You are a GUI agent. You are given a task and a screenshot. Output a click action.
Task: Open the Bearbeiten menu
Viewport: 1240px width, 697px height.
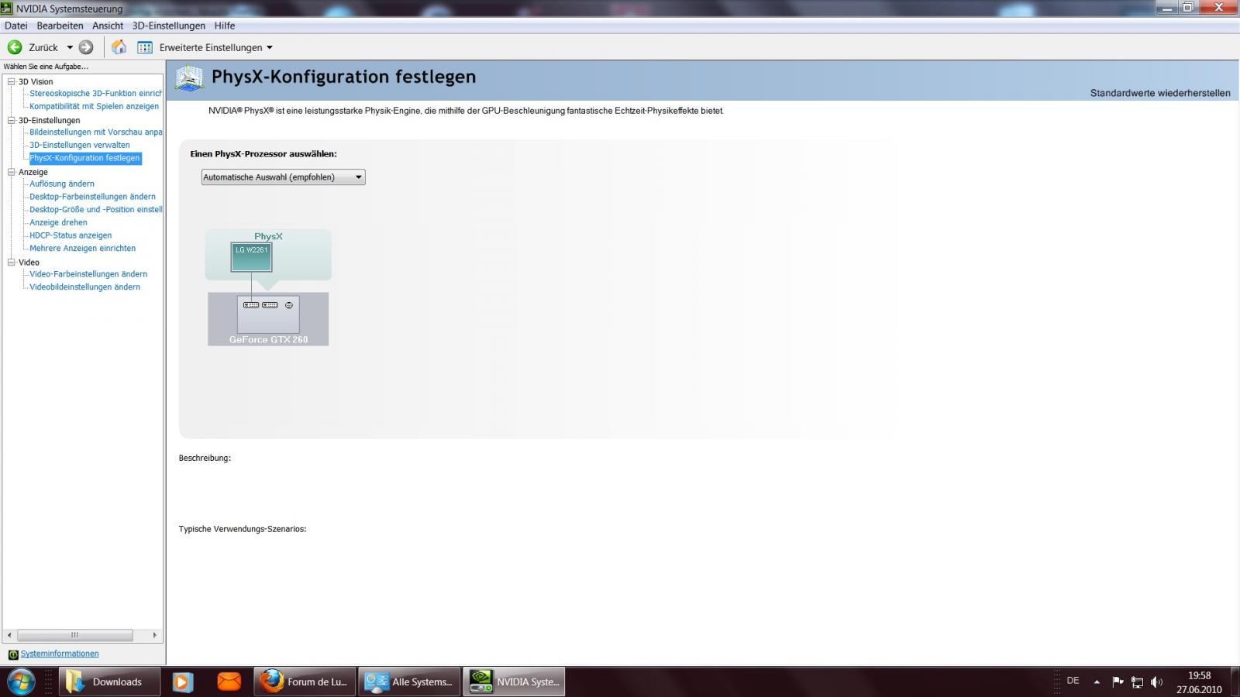60,26
